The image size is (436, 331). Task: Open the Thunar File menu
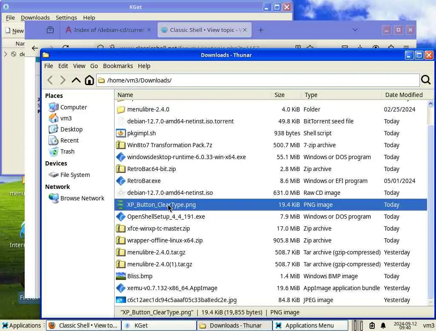(49, 66)
